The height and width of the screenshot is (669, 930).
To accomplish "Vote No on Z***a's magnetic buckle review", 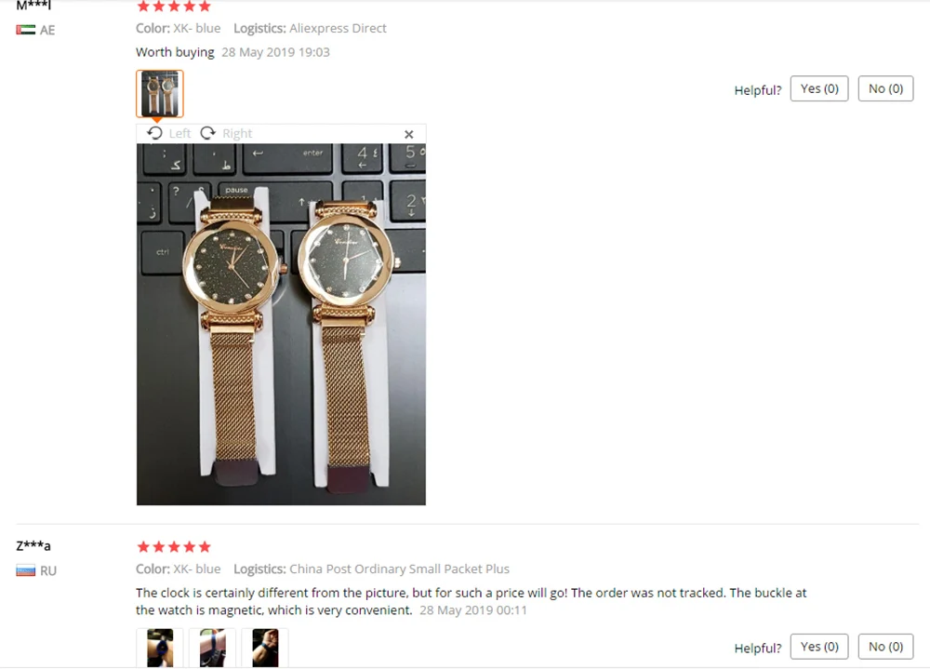I will 885,647.
